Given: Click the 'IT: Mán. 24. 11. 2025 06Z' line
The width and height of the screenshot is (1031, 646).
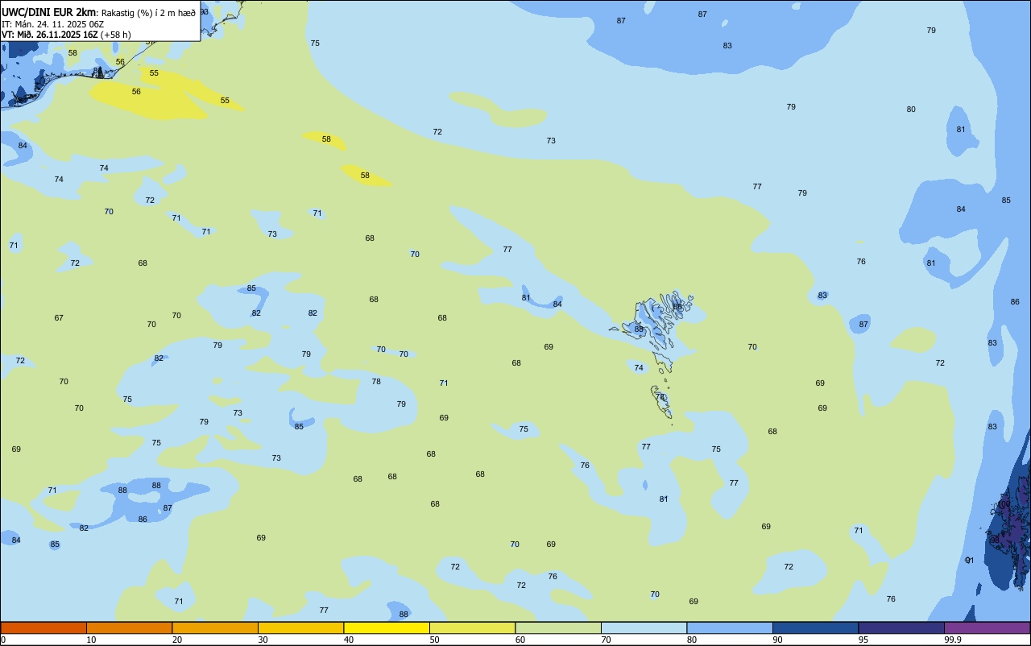Looking at the screenshot, I should [x=52, y=24].
